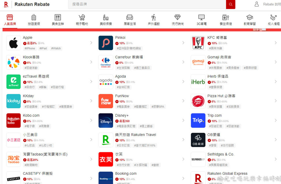Image resolution: width=281 pixels, height=184 pixels.
Task: Click the 衣芙 red logo
Action: pos(106,159)
